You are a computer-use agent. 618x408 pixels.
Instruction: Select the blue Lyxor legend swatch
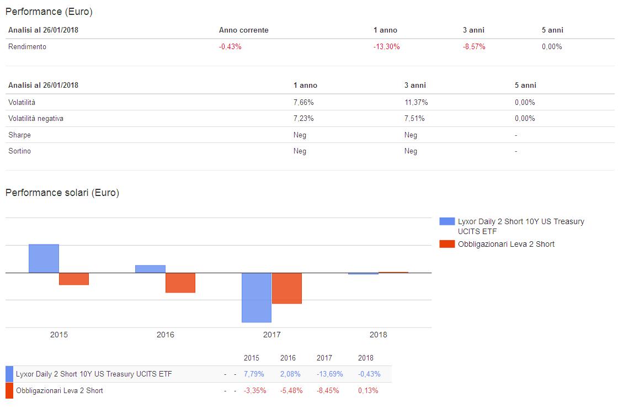(x=446, y=221)
